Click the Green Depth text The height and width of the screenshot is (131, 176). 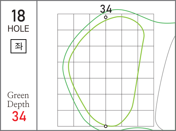click(x=18, y=100)
